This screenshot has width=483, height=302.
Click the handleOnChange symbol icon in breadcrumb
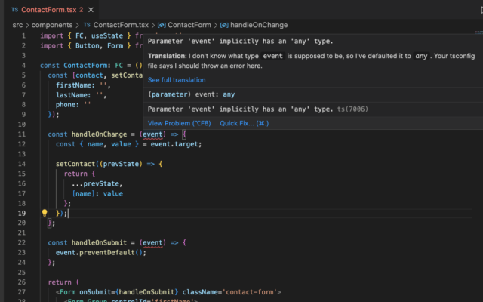tap(224, 25)
